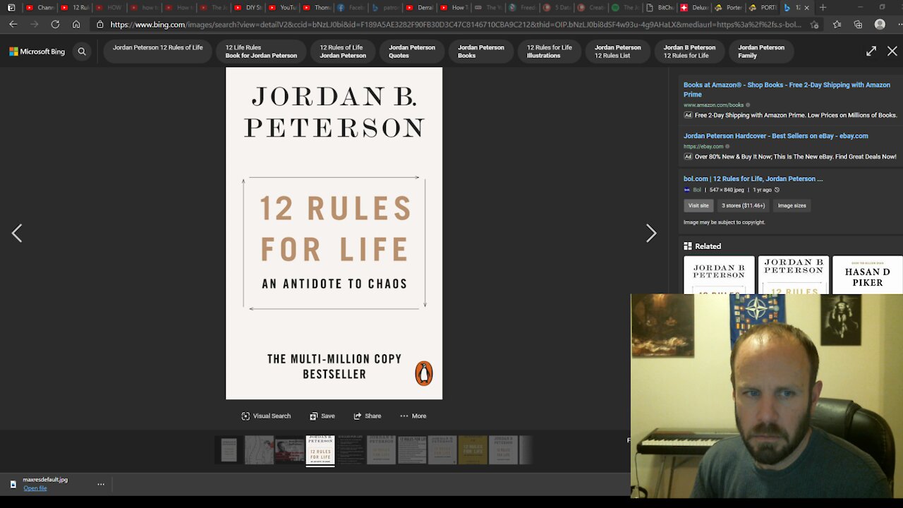
Task: Select the first filmstrip thumbnail
Action: click(229, 450)
